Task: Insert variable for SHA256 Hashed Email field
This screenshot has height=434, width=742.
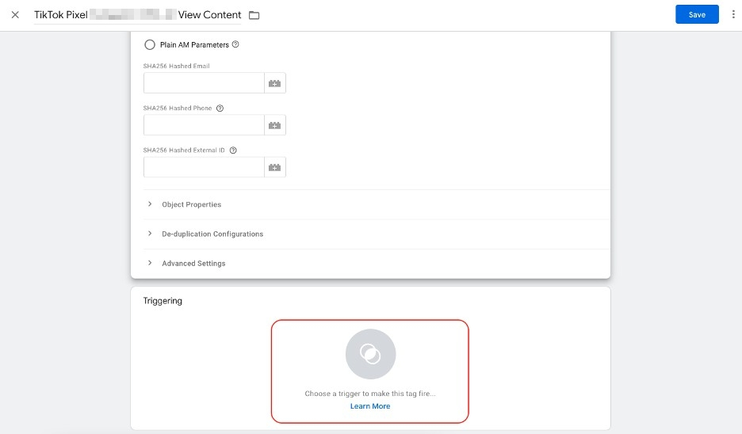Action: [275, 83]
